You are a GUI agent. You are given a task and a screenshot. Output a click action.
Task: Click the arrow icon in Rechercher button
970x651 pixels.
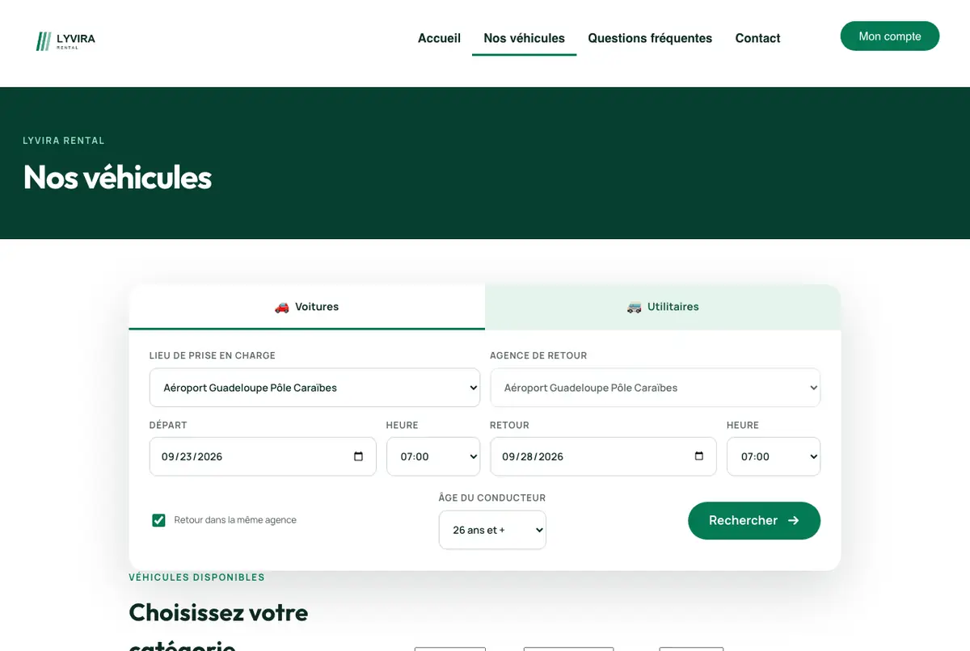coord(793,521)
